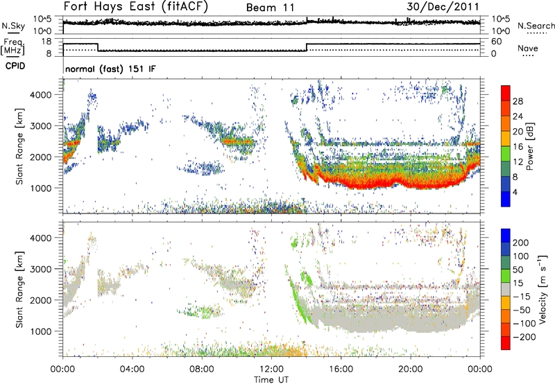Click the 'Nave' legend label

528,48
